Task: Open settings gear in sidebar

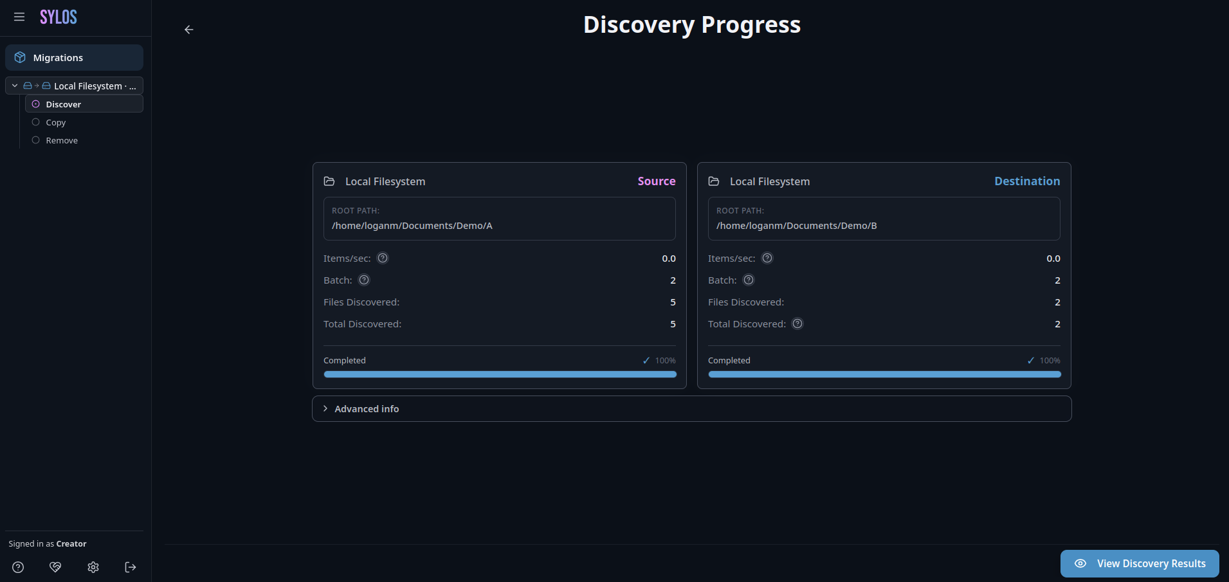Action: point(93,567)
